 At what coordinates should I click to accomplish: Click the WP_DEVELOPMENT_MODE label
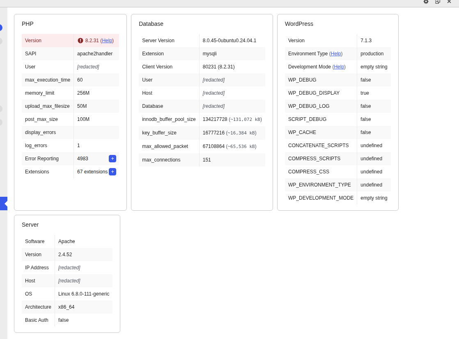click(321, 198)
